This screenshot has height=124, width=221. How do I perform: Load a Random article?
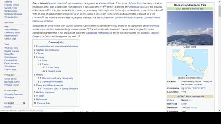pyautogui.click(x=11, y=11)
